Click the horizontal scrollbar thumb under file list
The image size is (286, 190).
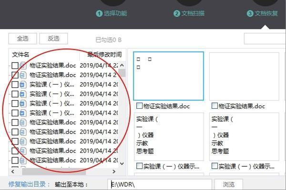(x=54, y=171)
